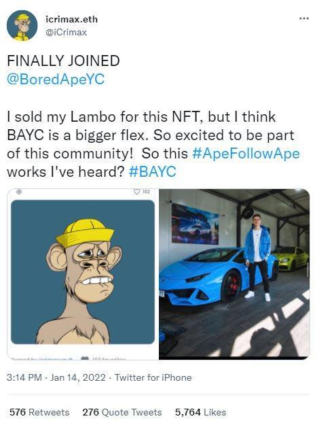The image size is (315, 425).
Task: Click the 3:14 PM Jan 14, 2022 timestamp
Action: (56, 377)
